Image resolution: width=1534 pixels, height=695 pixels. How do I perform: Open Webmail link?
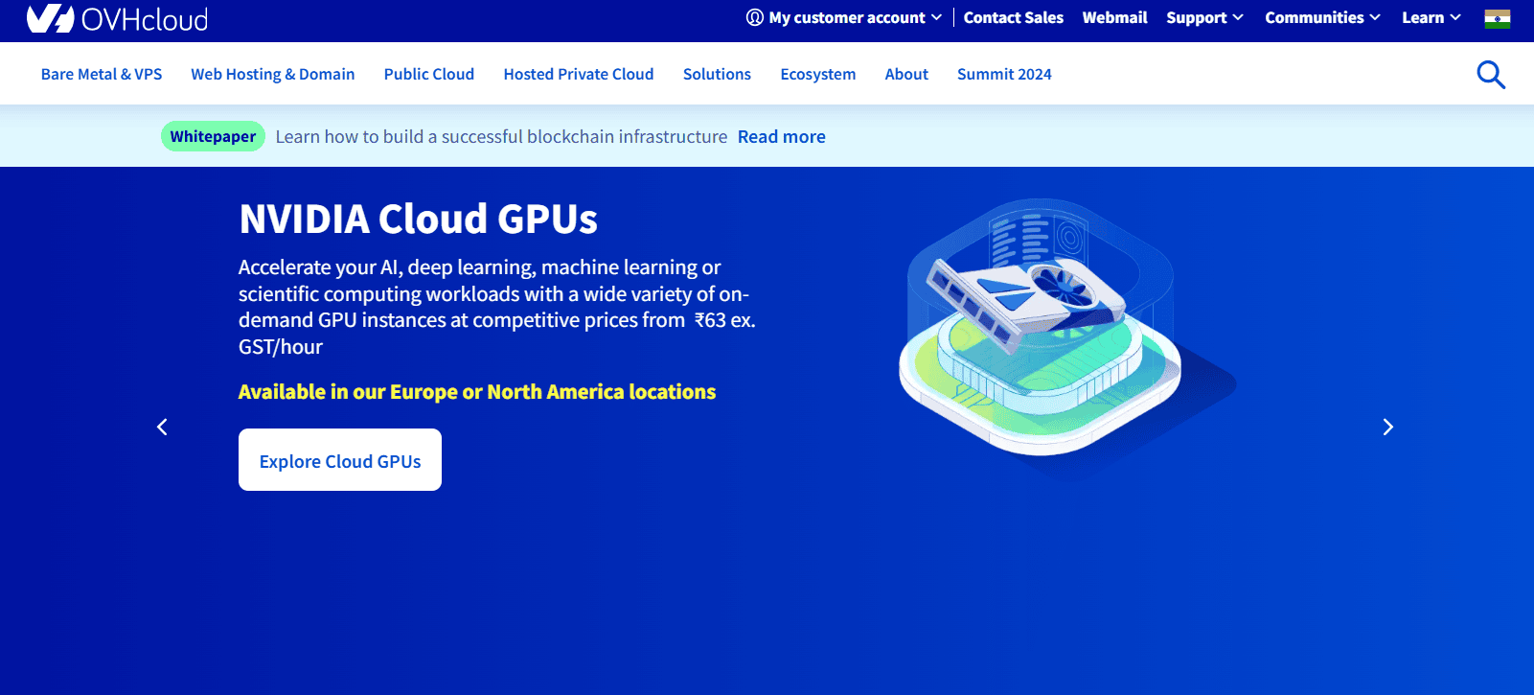(x=1114, y=17)
